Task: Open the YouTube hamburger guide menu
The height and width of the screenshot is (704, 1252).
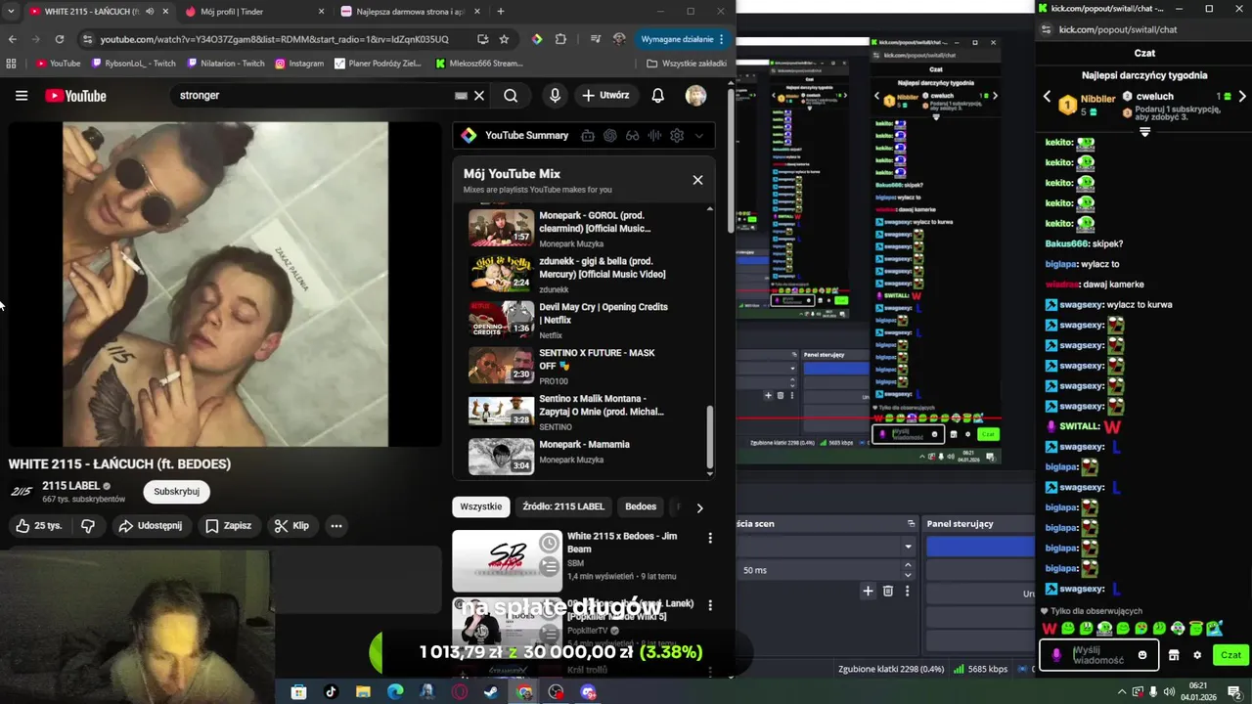Action: click(x=22, y=96)
